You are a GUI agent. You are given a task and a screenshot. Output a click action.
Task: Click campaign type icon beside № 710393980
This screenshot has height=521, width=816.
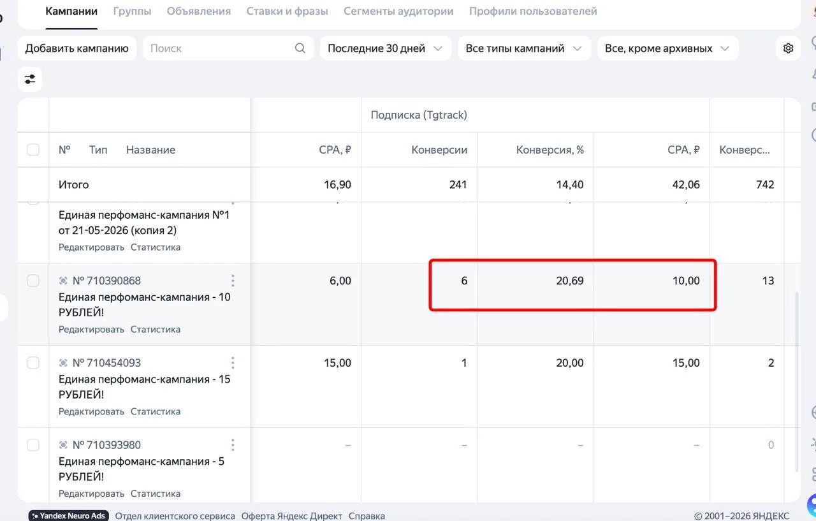pyautogui.click(x=63, y=445)
